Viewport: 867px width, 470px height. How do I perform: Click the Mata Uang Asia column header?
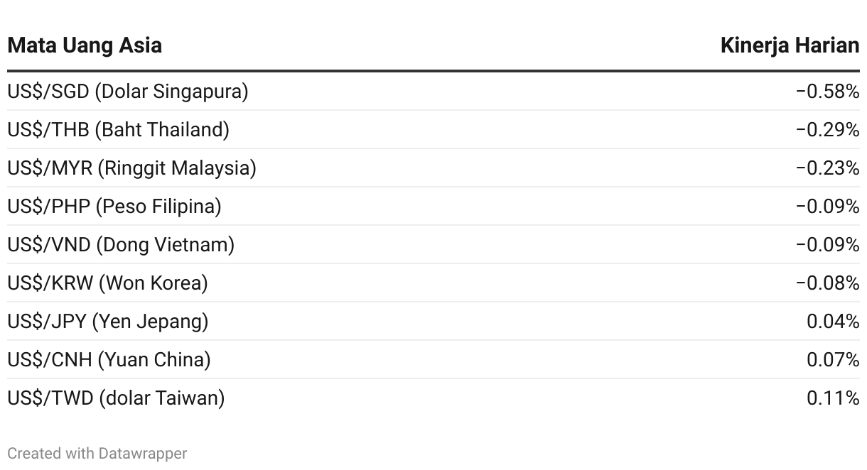[x=85, y=45]
